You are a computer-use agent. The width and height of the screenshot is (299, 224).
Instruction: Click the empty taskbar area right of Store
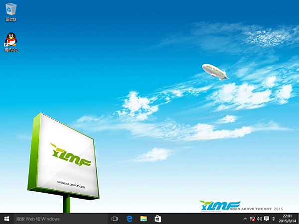click(199, 219)
